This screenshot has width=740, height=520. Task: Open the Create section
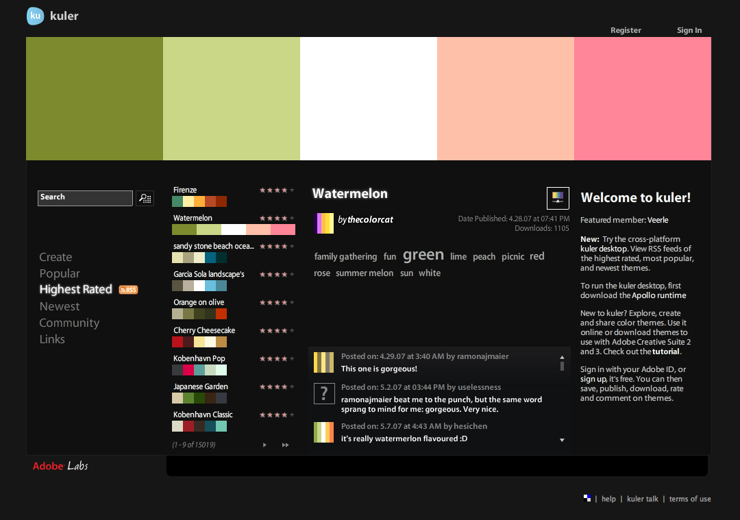point(56,257)
